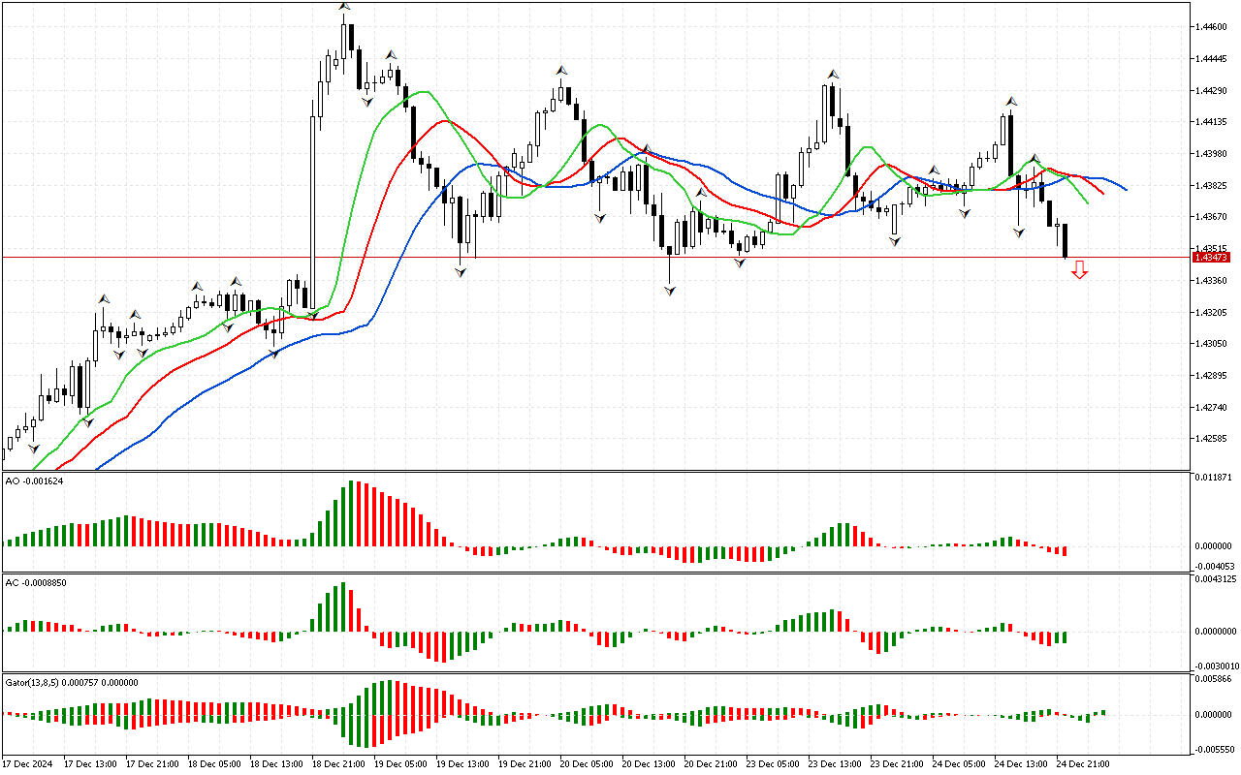Click the 20 Dec 21:00 time label

point(711,763)
